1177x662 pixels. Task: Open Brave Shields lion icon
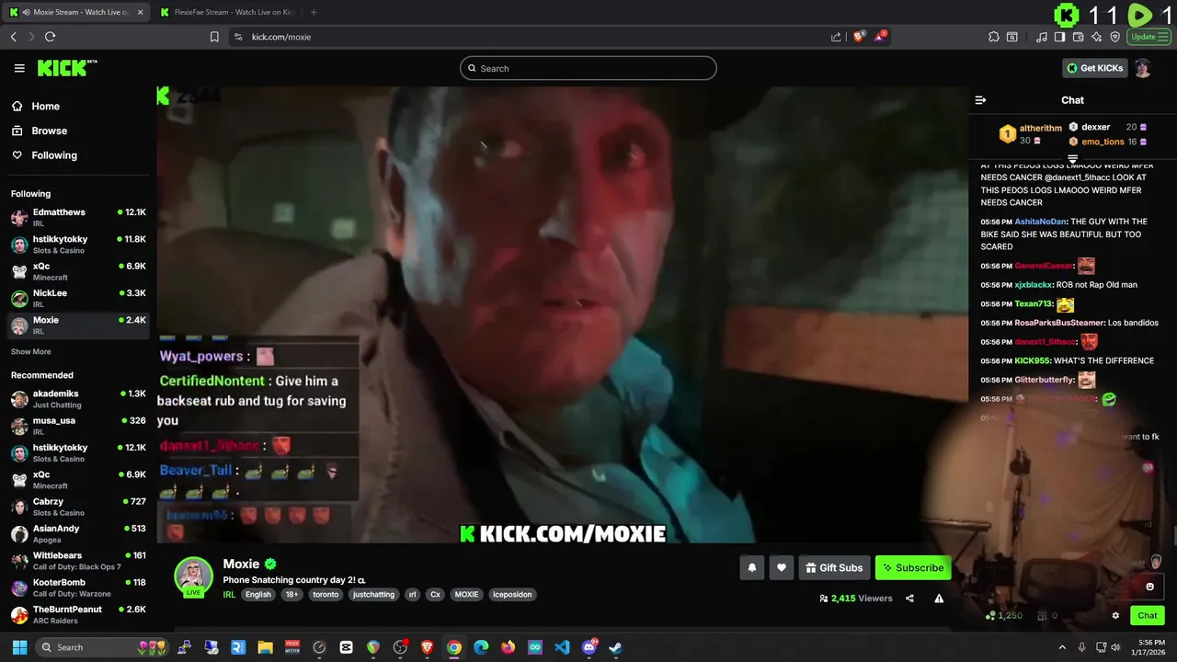click(860, 37)
